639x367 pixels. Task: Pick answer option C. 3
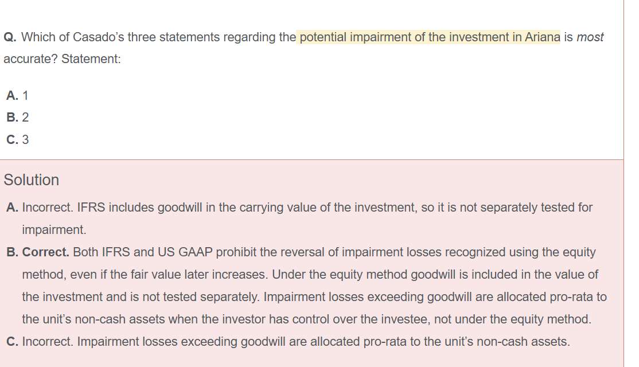pos(17,139)
